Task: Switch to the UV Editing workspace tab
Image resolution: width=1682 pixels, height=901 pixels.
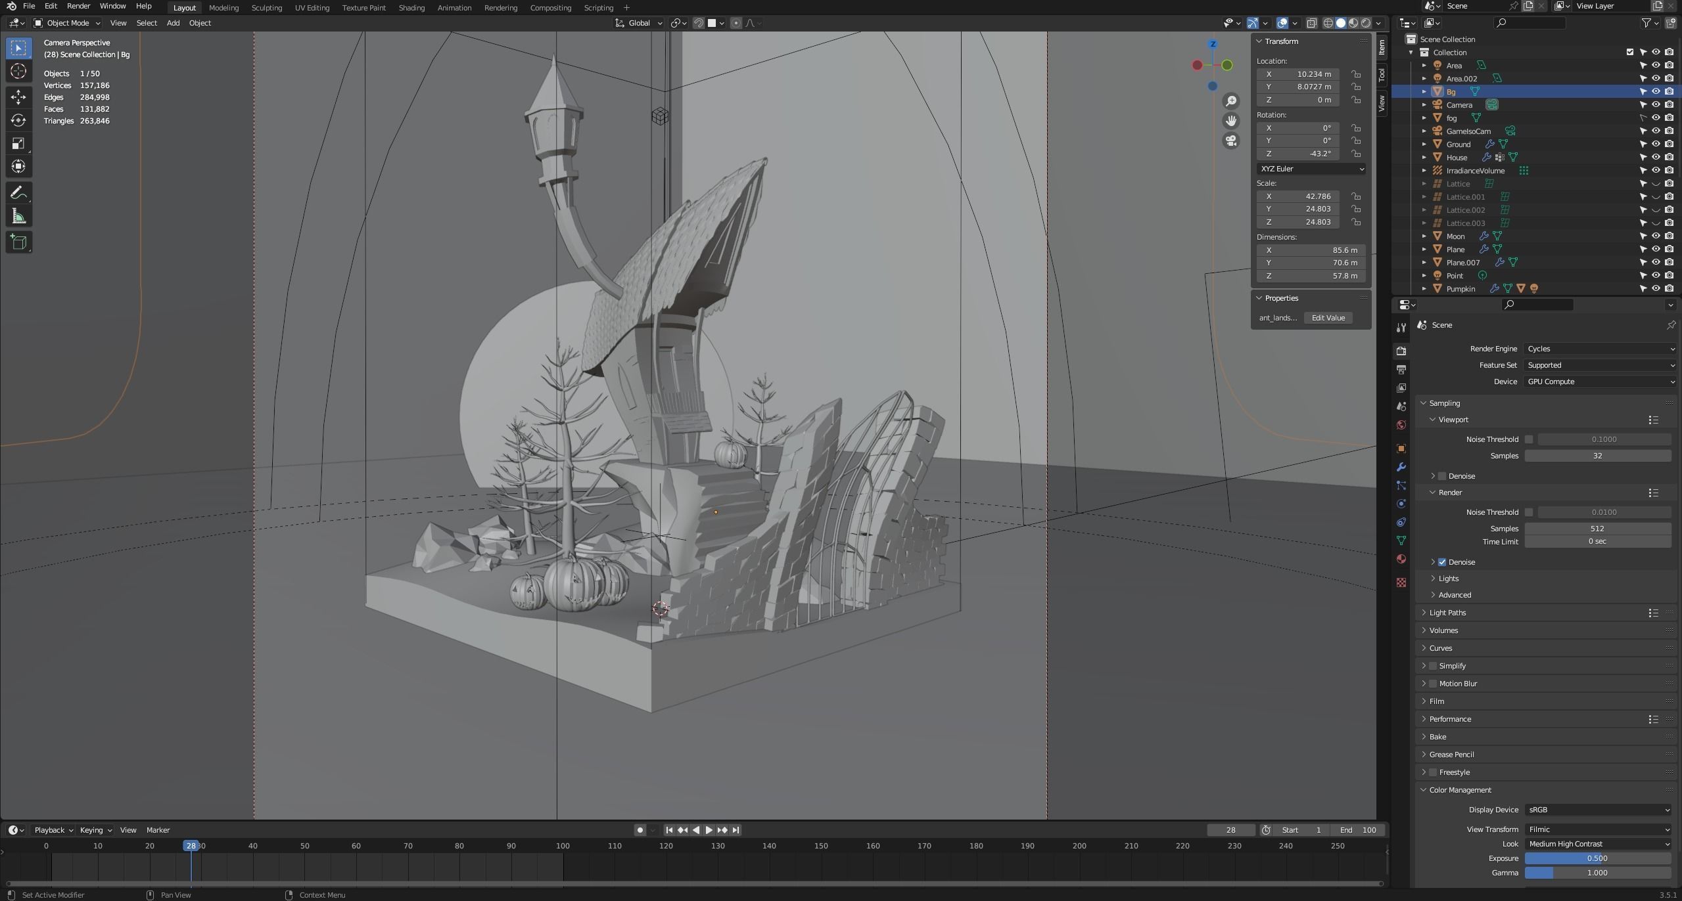Action: (x=312, y=8)
